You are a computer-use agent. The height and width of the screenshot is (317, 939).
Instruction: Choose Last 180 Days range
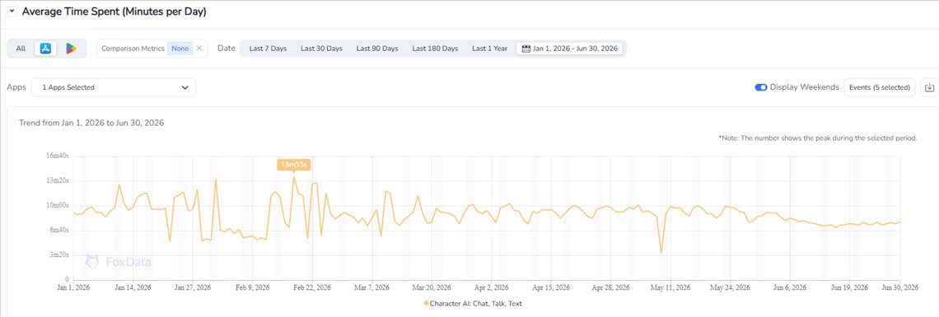pyautogui.click(x=435, y=49)
